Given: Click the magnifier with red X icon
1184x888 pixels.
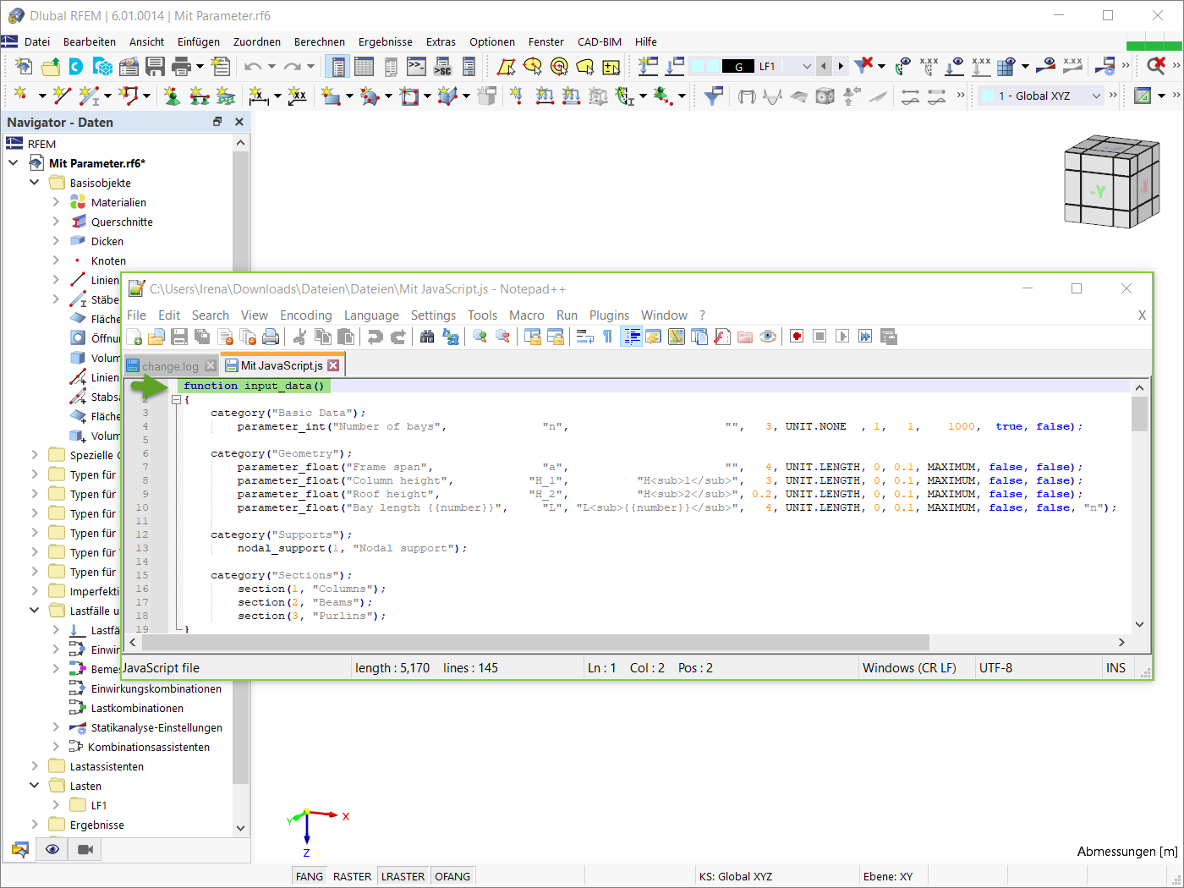Looking at the screenshot, I should coord(1155,66).
